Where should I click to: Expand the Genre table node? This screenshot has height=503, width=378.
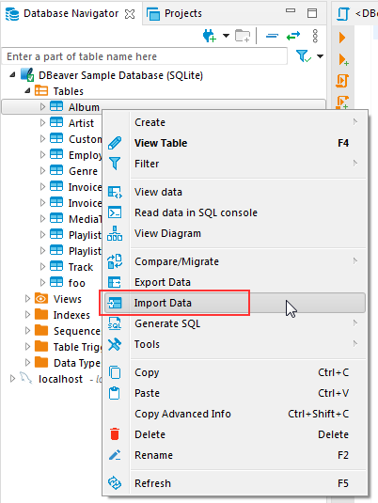point(42,171)
